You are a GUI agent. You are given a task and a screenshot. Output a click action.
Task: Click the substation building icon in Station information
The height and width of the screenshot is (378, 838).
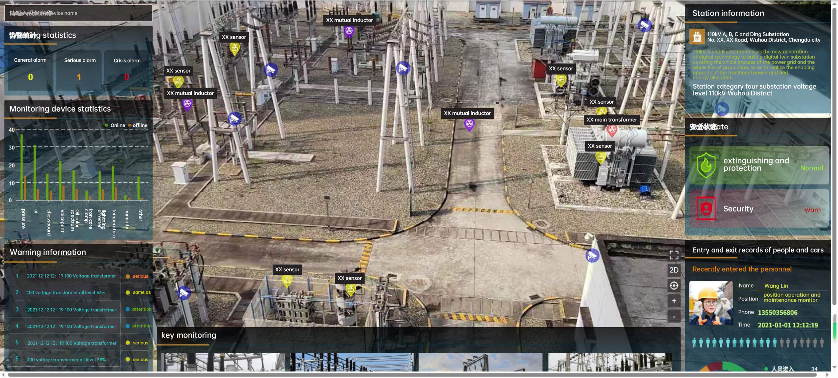[697, 37]
